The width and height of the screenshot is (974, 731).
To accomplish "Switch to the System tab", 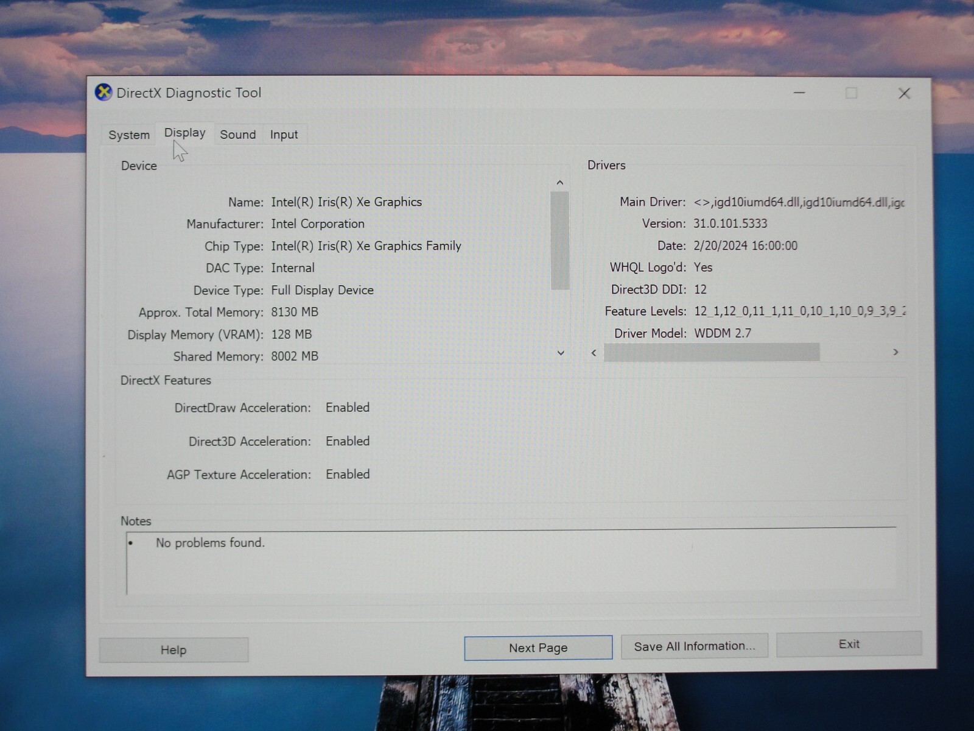I will pyautogui.click(x=129, y=135).
